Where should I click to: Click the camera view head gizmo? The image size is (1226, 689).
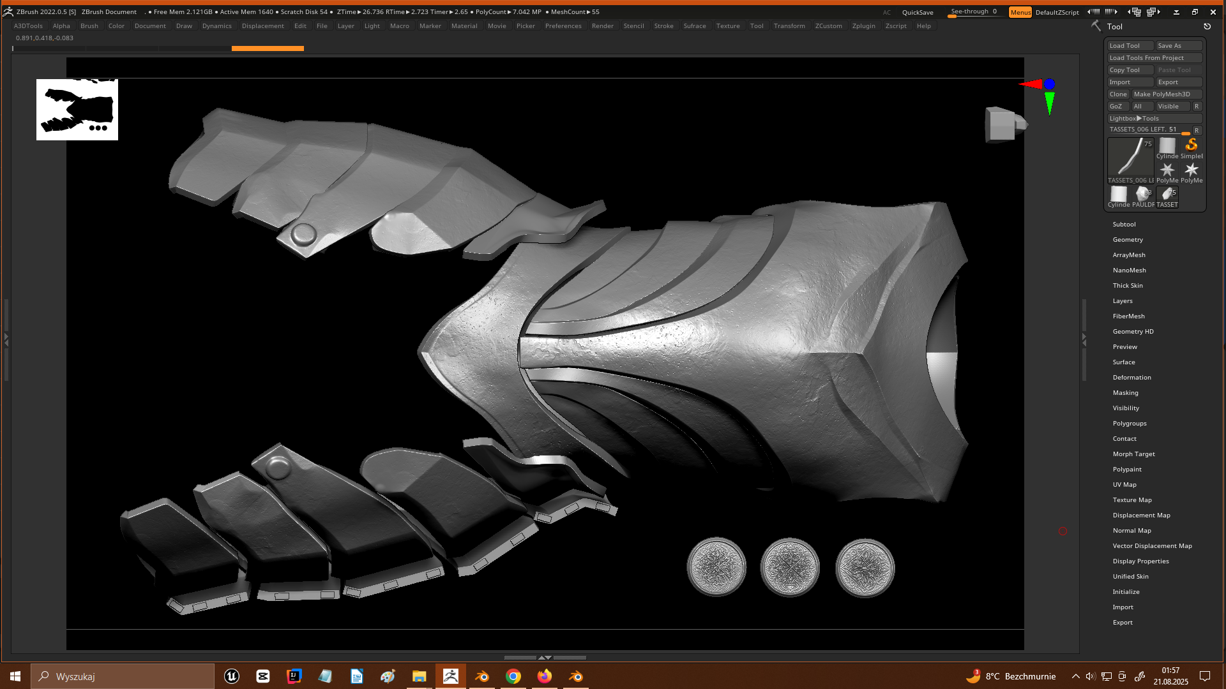[1005, 124]
